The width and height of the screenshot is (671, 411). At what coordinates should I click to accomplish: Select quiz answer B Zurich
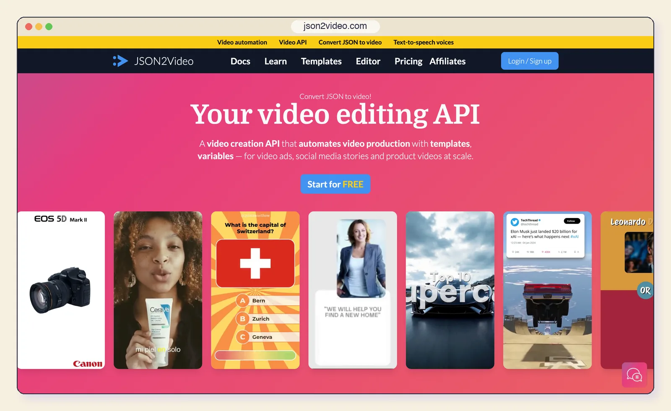(268, 319)
